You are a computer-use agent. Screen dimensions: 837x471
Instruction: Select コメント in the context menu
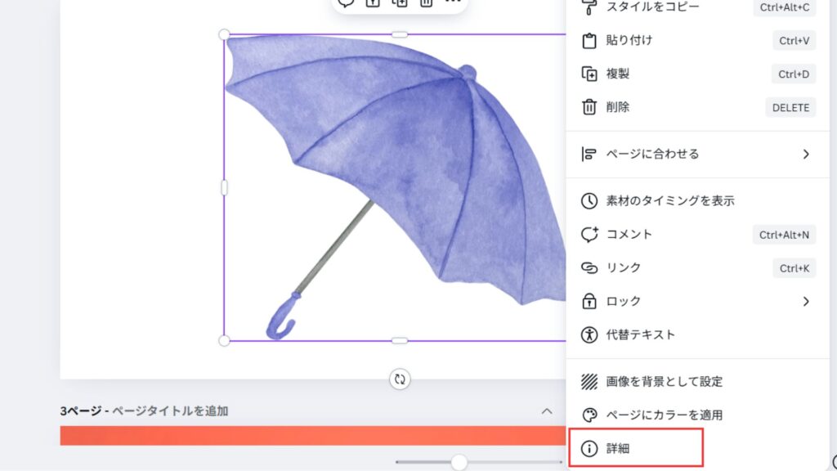coord(697,235)
